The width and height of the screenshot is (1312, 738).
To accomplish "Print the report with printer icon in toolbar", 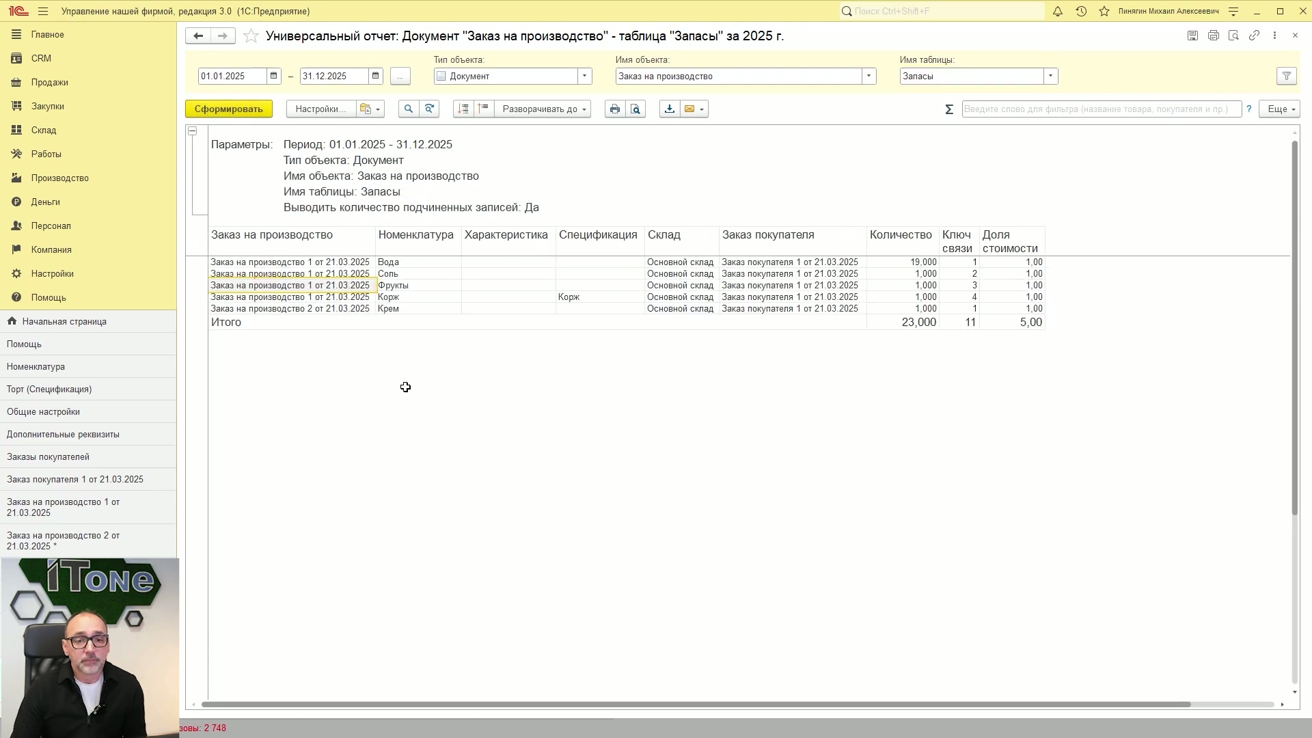I will pos(615,109).
